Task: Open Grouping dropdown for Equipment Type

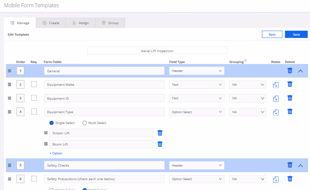Action: tap(248, 112)
